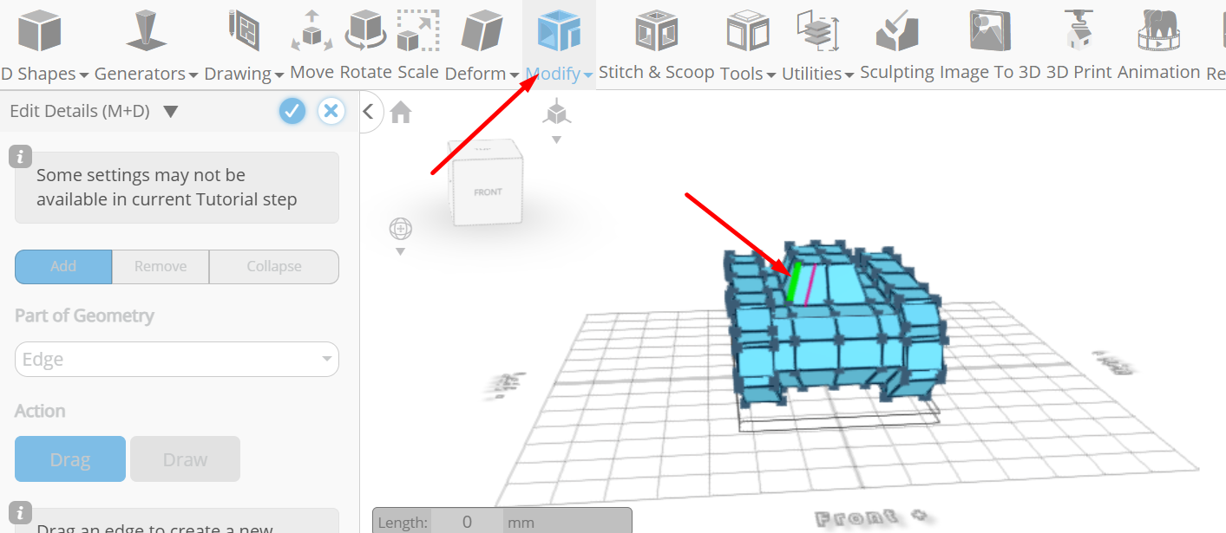Select the Rotate tool
The width and height of the screenshot is (1226, 533).
(364, 31)
